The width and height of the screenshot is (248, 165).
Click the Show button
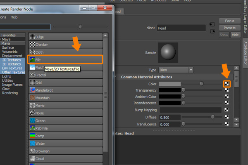(x=224, y=35)
